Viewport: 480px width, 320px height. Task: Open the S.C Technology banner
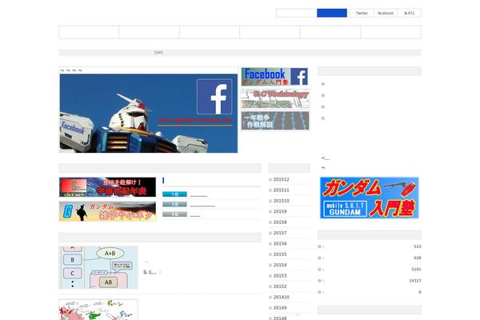tap(275, 98)
